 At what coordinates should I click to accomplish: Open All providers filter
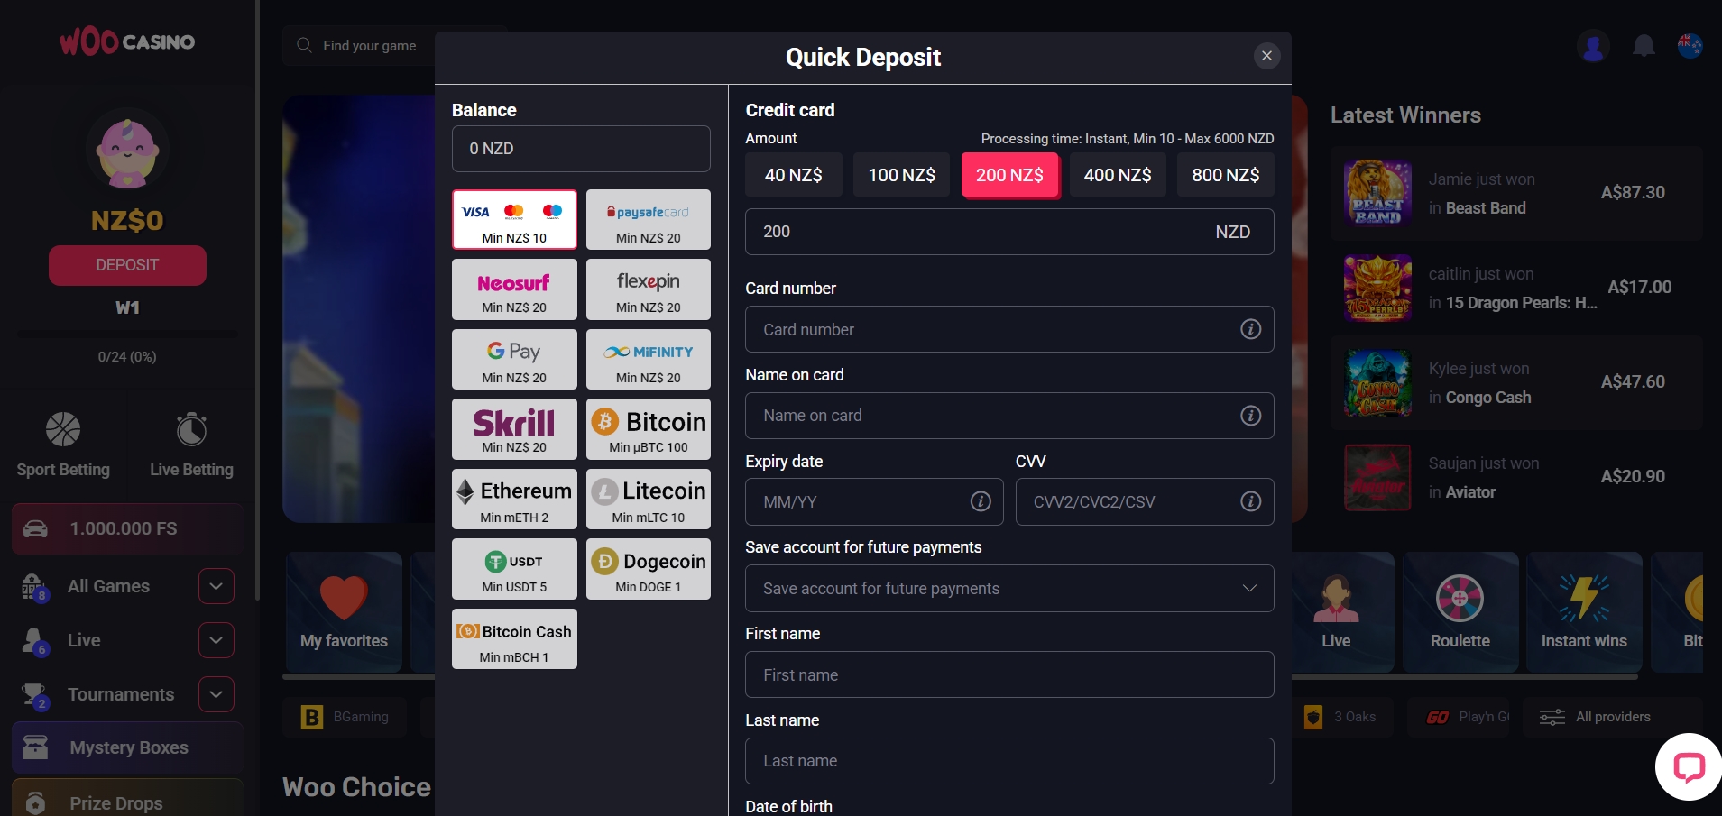[1612, 717]
